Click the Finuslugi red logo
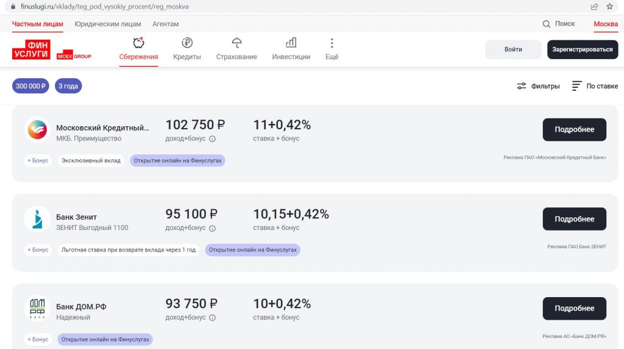624x349 pixels. click(31, 50)
